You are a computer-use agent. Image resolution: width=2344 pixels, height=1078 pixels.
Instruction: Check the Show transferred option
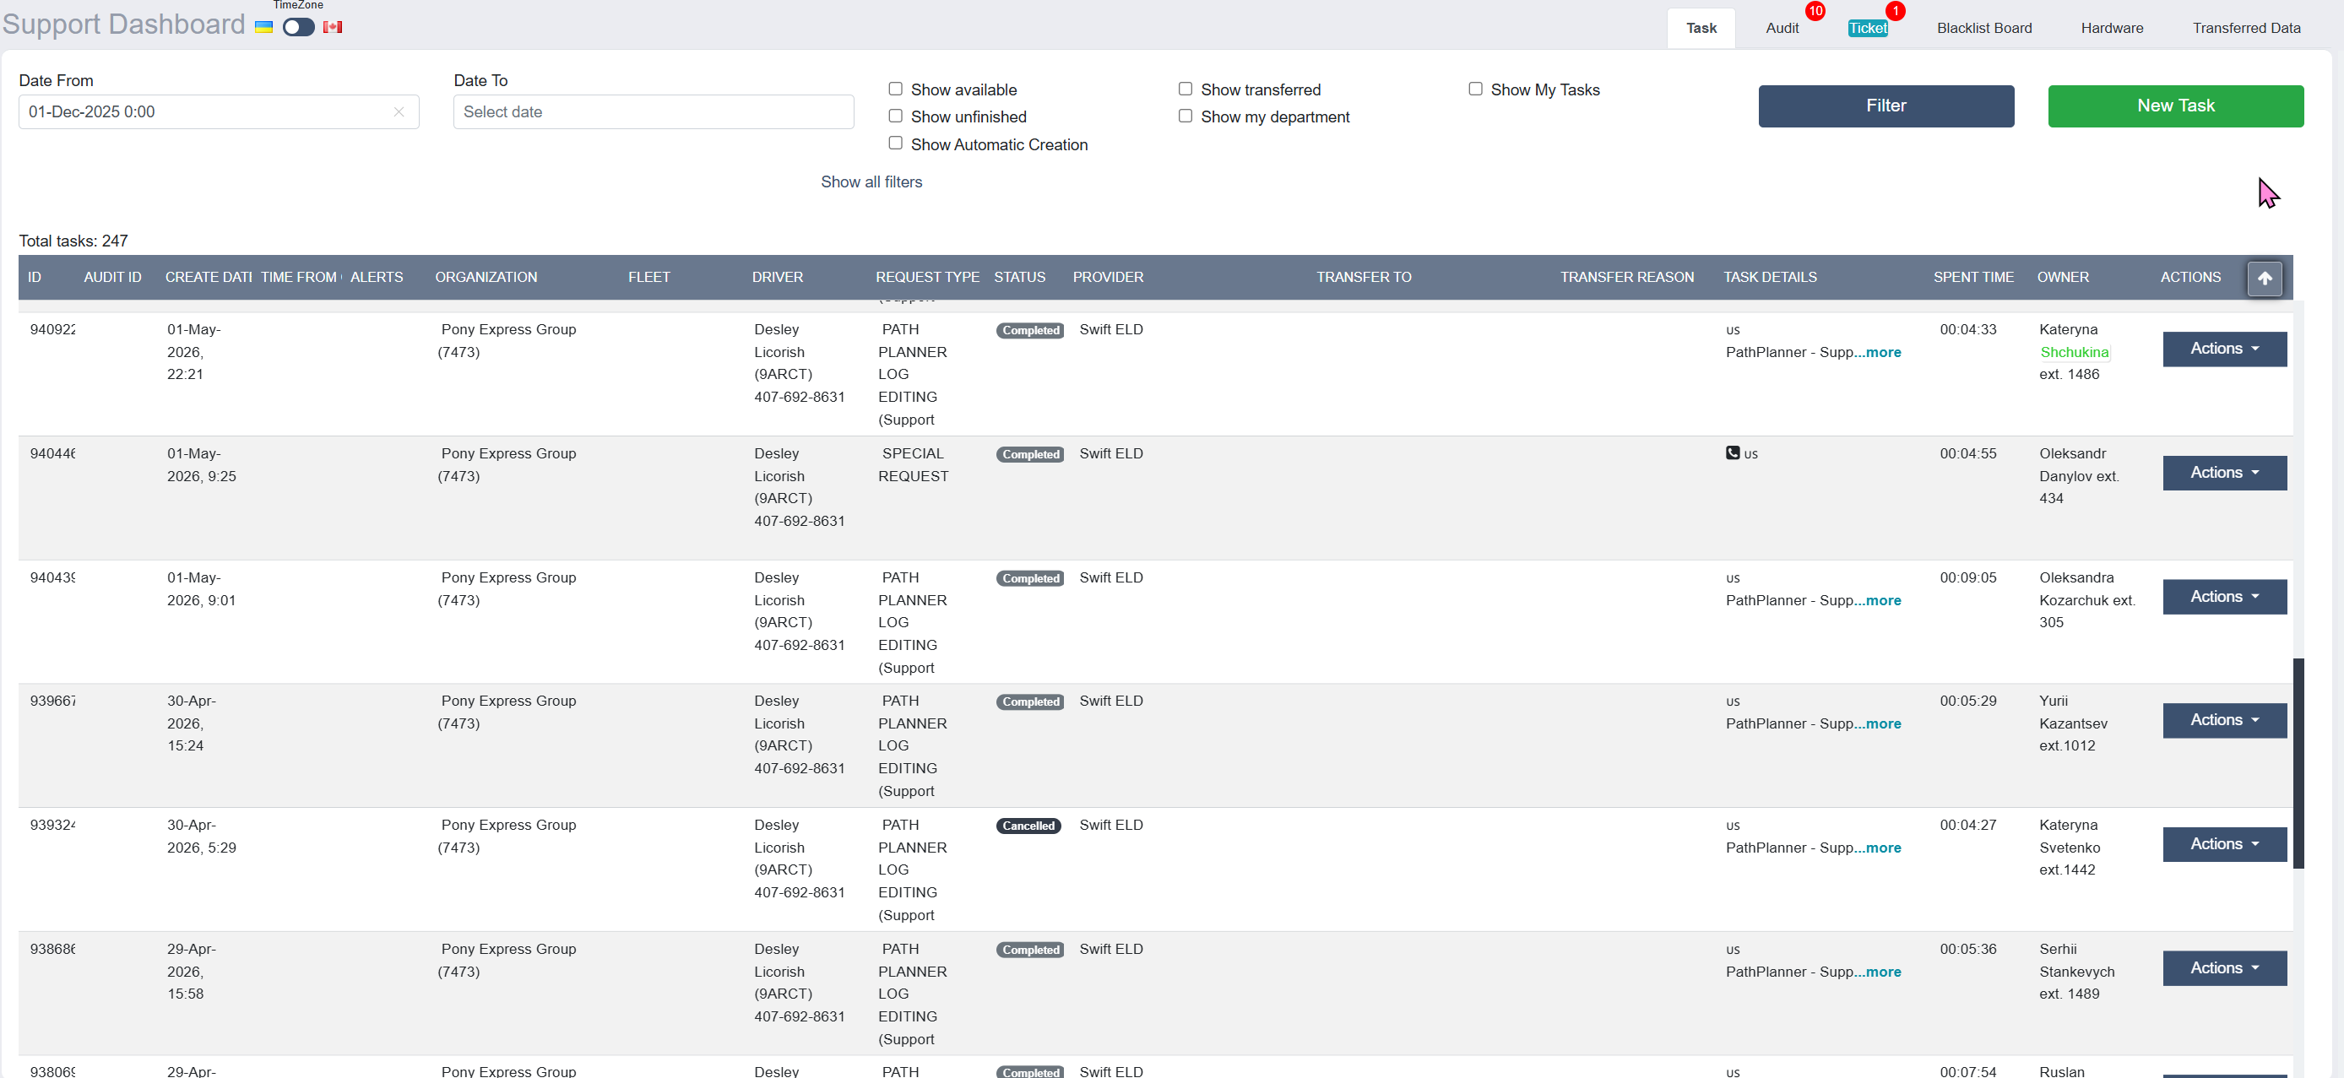pos(1185,89)
